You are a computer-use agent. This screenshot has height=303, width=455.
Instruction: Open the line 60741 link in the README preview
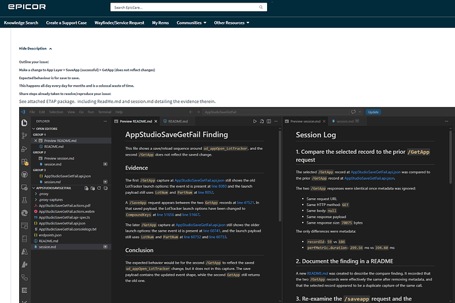[212, 231]
